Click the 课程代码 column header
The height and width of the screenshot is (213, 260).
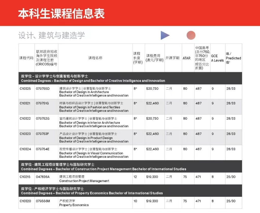(26, 58)
